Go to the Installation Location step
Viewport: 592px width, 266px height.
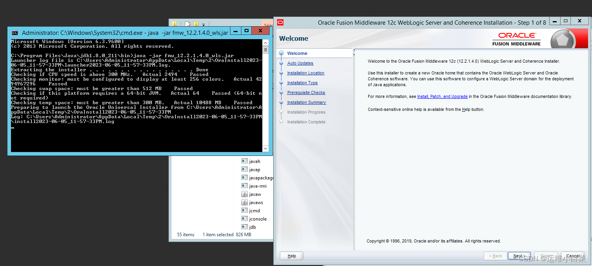pyautogui.click(x=305, y=73)
